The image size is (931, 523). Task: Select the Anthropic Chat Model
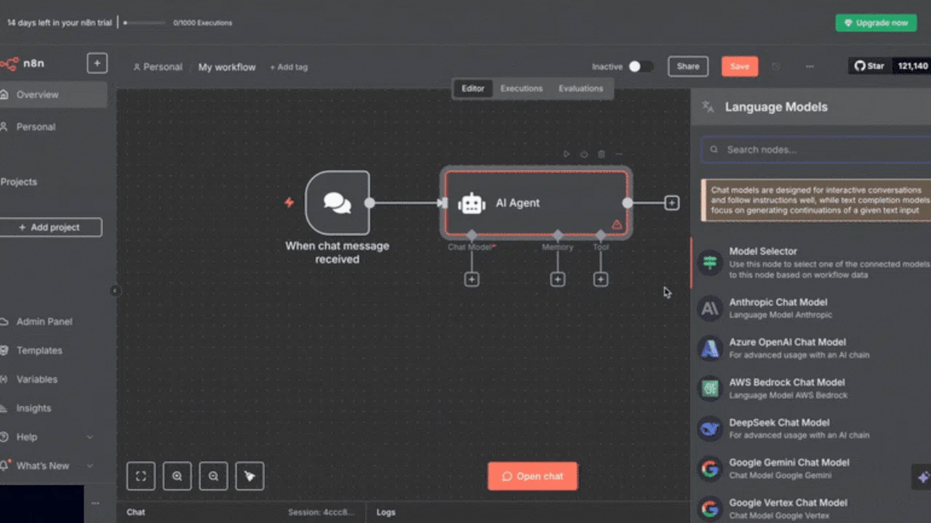pos(811,308)
